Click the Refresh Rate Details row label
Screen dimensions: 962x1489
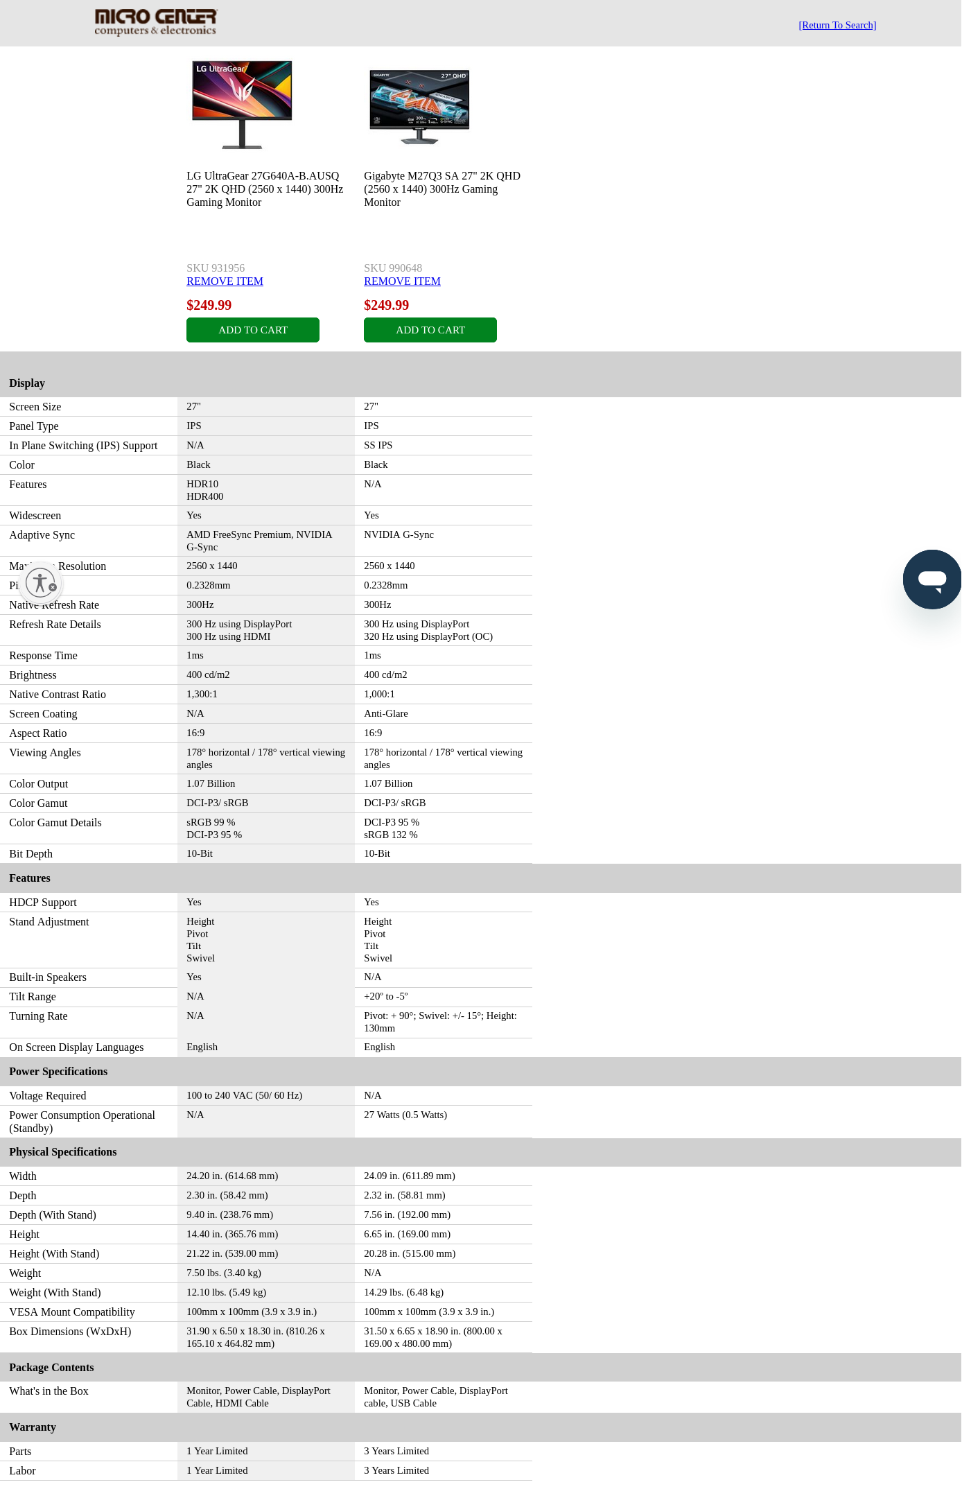coord(55,625)
